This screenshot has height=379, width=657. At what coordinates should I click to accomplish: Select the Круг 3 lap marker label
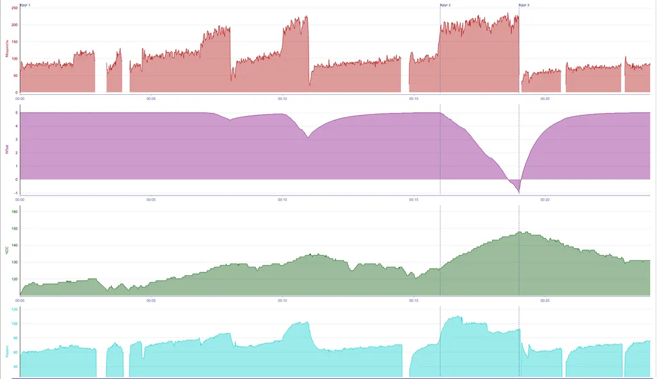pos(524,5)
